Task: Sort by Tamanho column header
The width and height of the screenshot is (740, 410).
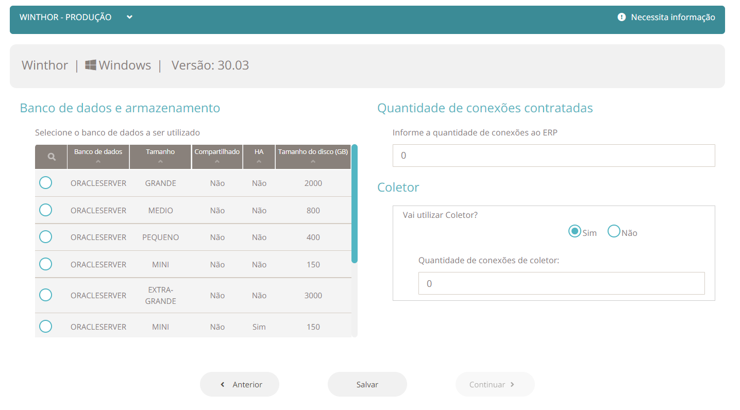Action: [x=160, y=157]
